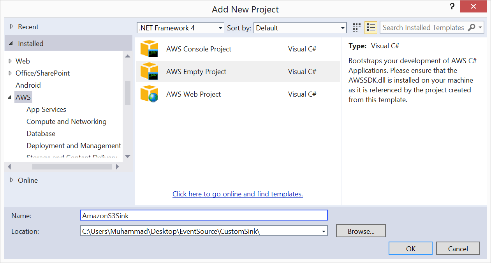This screenshot has height=263, width=491.
Task: Click the AWS Console Project name
Action: 199,49
